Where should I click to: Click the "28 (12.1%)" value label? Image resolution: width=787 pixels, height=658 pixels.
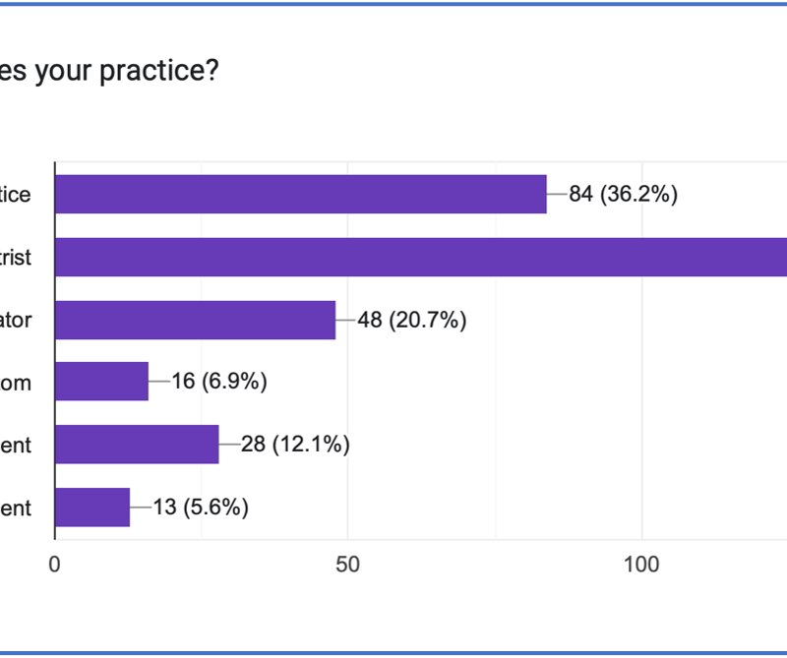click(x=295, y=445)
